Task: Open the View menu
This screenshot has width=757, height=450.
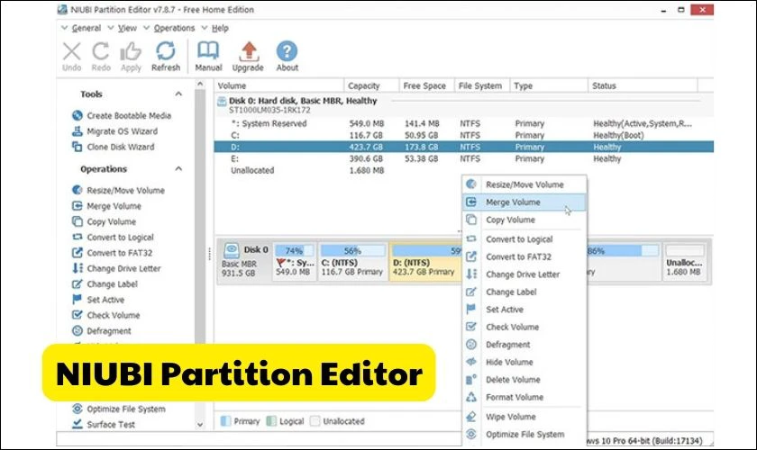Action: [127, 28]
